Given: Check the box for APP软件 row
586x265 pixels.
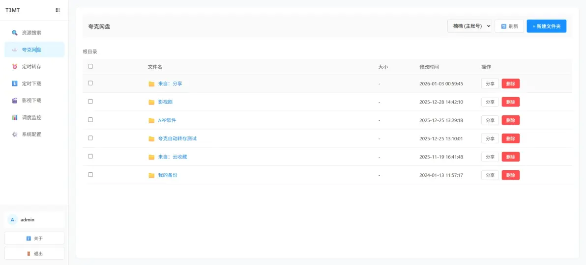Looking at the screenshot, I should [x=90, y=120].
